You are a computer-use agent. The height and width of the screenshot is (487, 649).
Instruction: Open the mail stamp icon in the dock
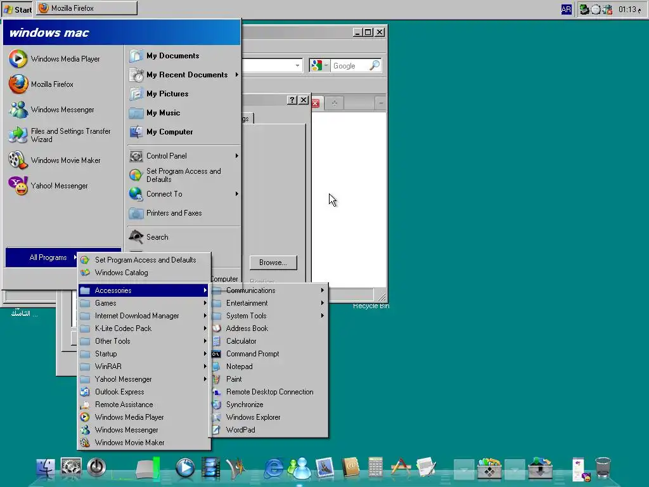[x=324, y=468]
